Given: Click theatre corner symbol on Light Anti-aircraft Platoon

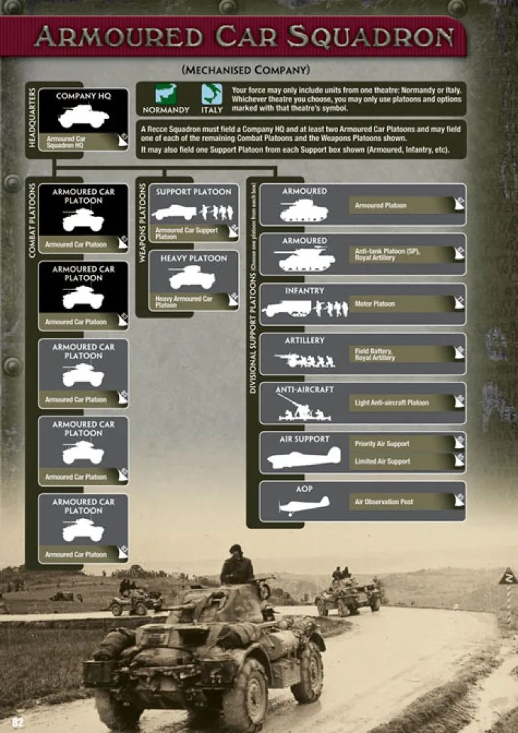Looking at the screenshot, I should tap(459, 401).
